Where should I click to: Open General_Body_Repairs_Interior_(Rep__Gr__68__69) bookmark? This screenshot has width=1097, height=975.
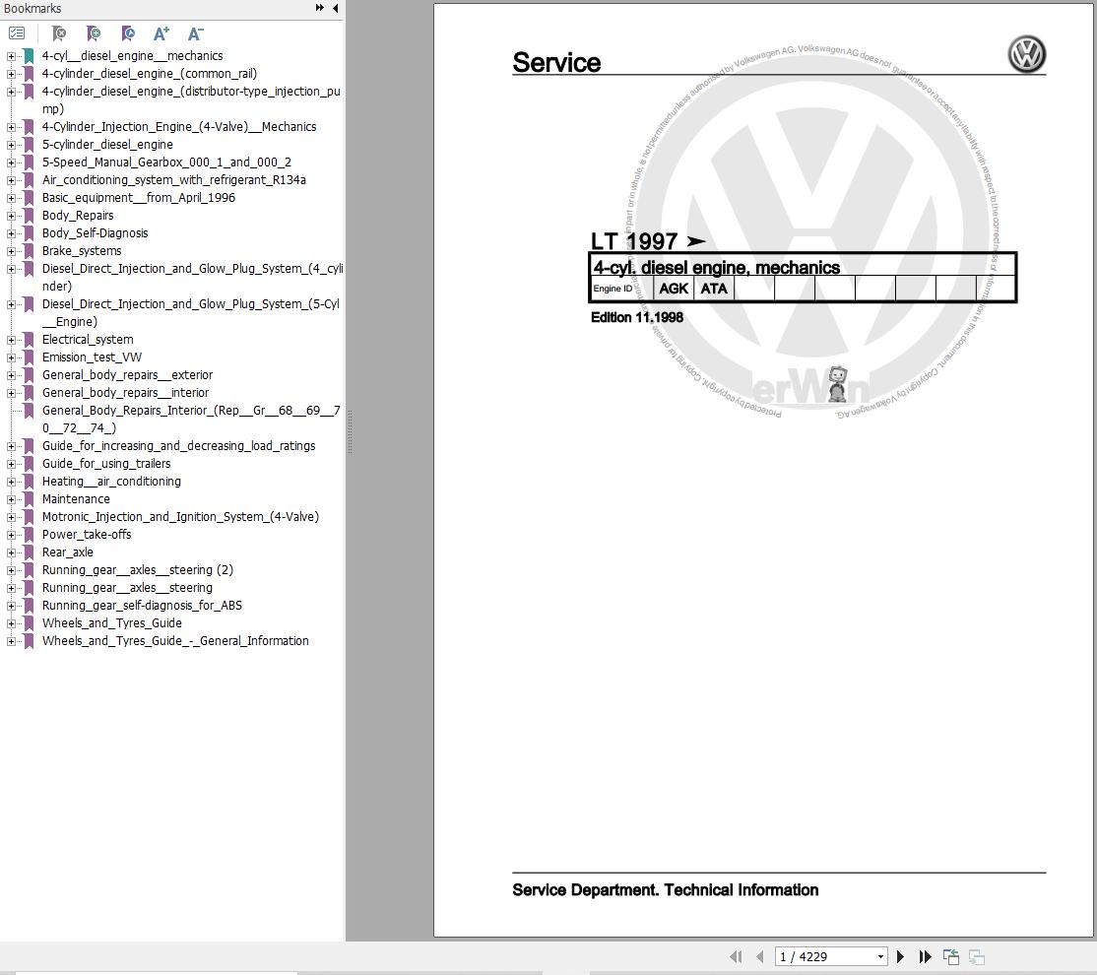(x=191, y=420)
